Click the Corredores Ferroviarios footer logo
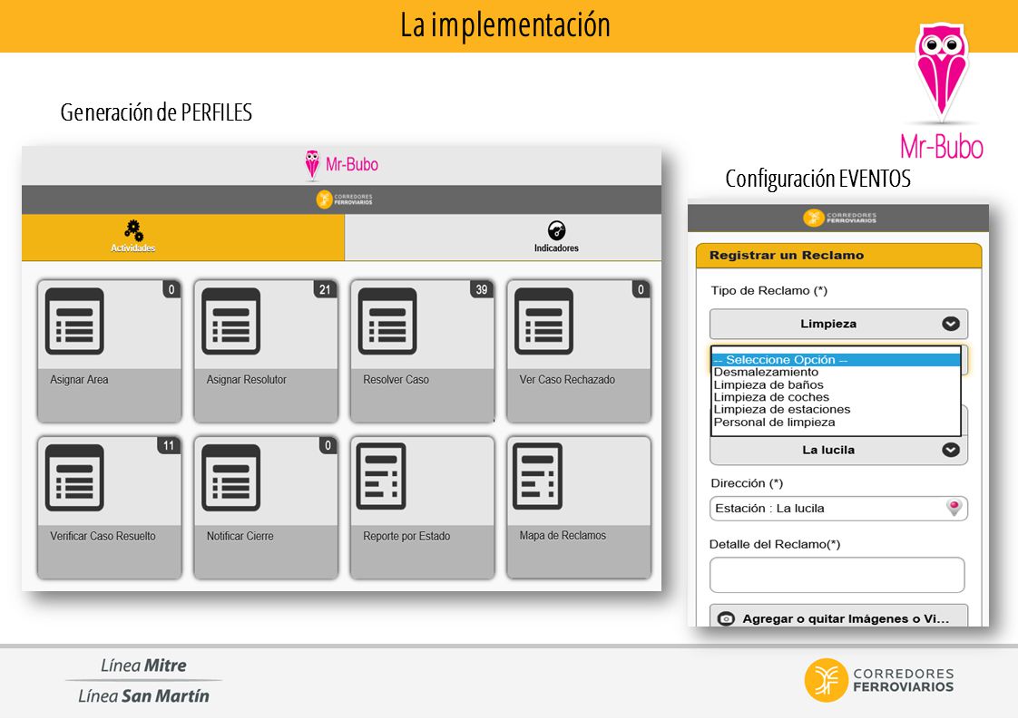The height and width of the screenshot is (719, 1018). [x=879, y=680]
